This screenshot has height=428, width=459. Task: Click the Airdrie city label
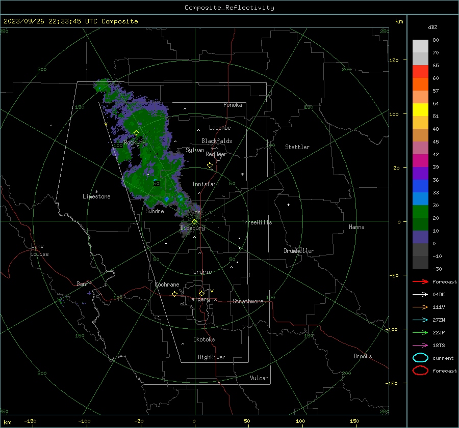[201, 272]
